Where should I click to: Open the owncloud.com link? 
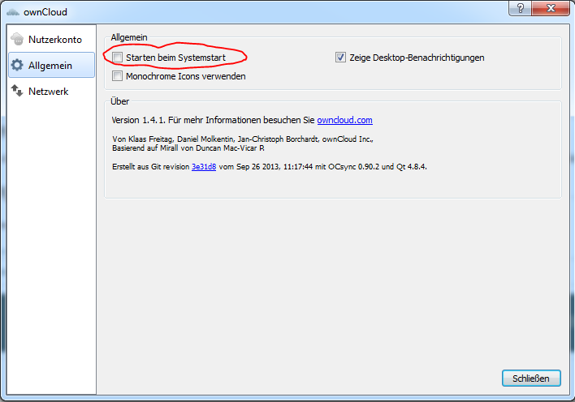pyautogui.click(x=344, y=120)
